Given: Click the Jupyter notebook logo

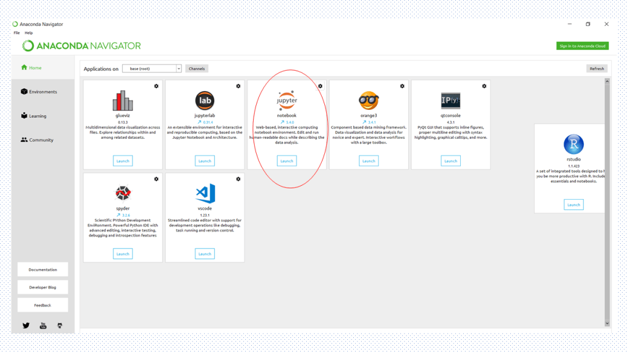Looking at the screenshot, I should [287, 100].
